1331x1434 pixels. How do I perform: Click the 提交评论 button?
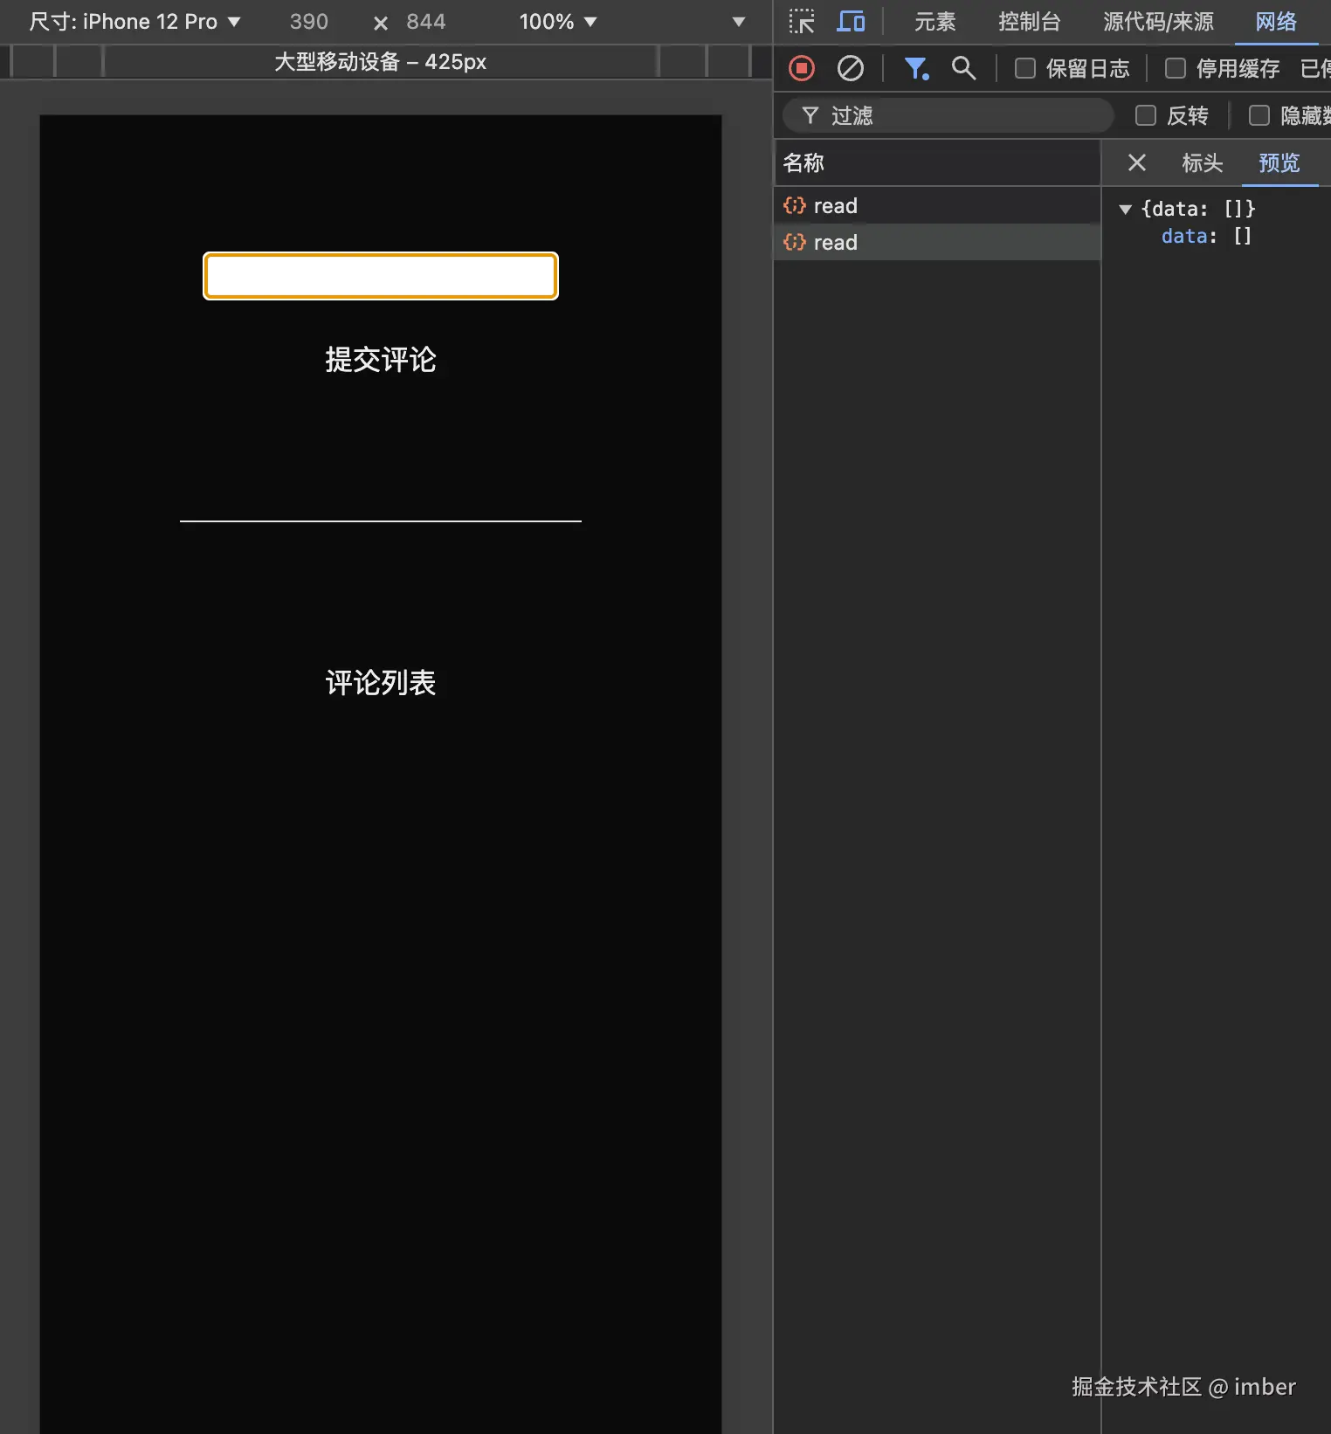(381, 360)
